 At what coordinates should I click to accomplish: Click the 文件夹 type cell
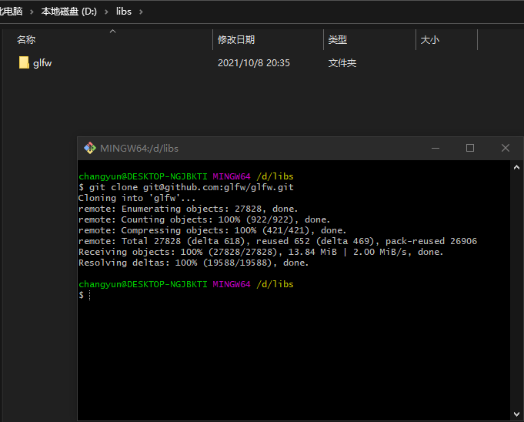click(342, 63)
